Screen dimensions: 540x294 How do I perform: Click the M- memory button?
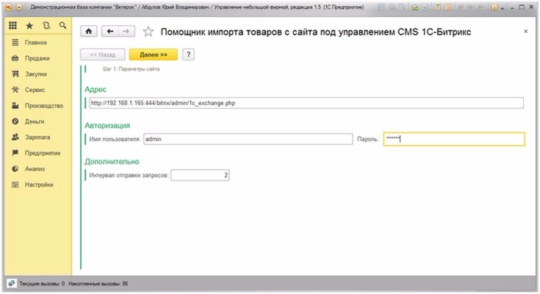[482, 7]
